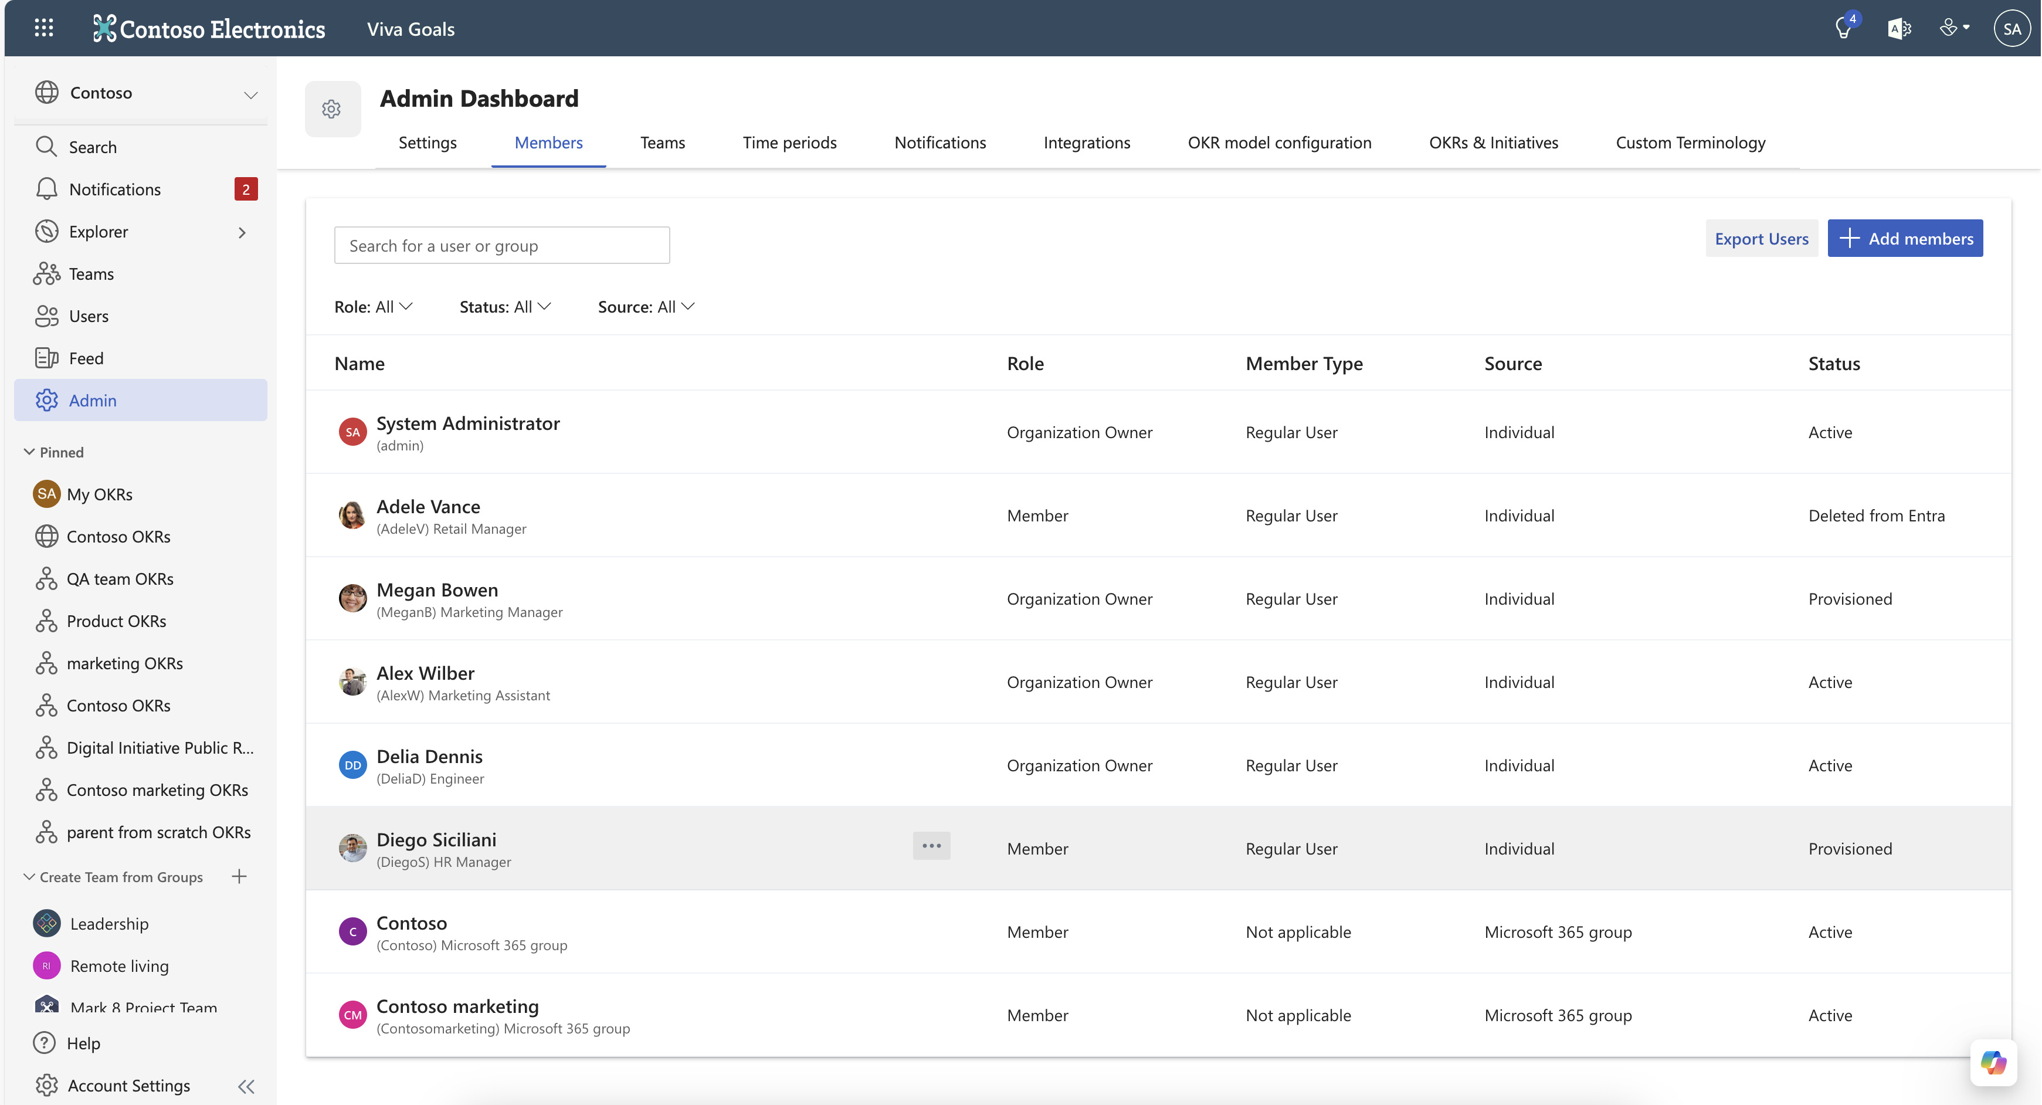
Task: Open the app launcher waffle icon
Action: coord(45,29)
